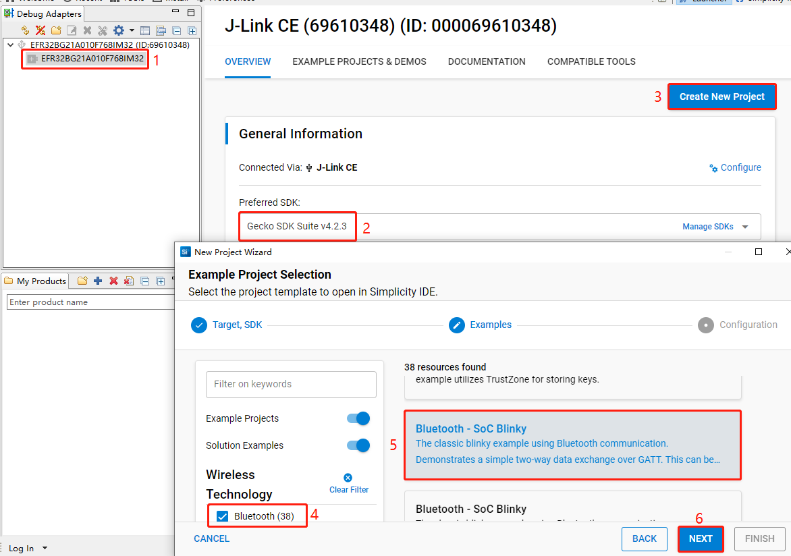Click the new group folder icon in Debug Adapters
The image size is (791, 556).
point(56,30)
